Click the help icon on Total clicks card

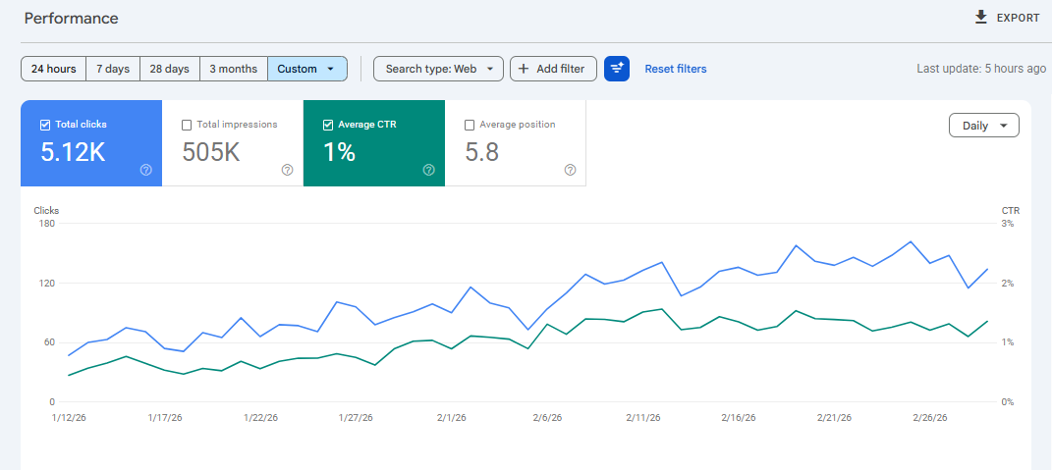pos(146,170)
